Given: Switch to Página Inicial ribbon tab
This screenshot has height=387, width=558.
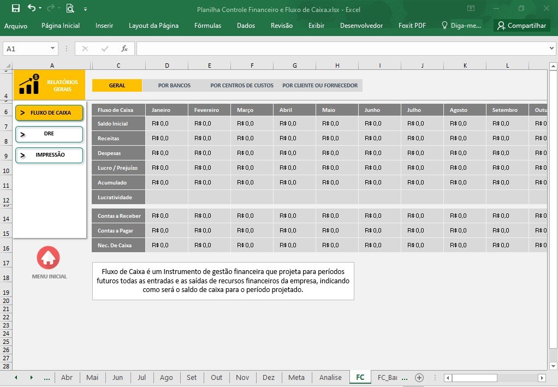Looking at the screenshot, I should click(x=61, y=26).
